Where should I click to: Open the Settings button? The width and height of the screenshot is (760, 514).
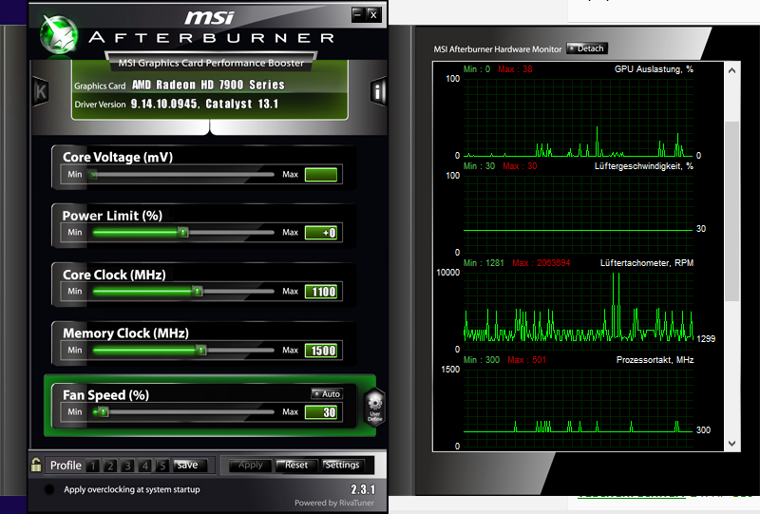pyautogui.click(x=343, y=465)
